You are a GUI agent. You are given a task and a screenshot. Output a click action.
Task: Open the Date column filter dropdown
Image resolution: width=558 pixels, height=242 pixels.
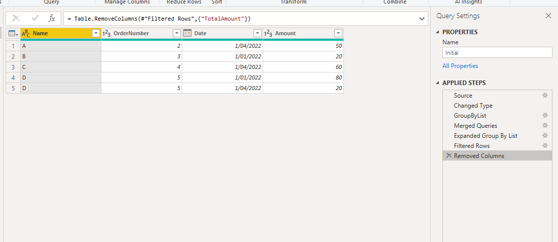tap(258, 33)
